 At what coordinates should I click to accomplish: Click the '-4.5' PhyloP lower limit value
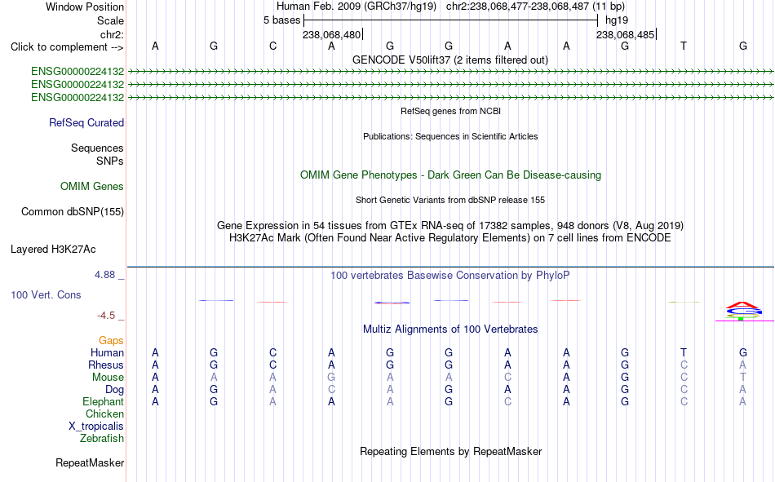[106, 316]
